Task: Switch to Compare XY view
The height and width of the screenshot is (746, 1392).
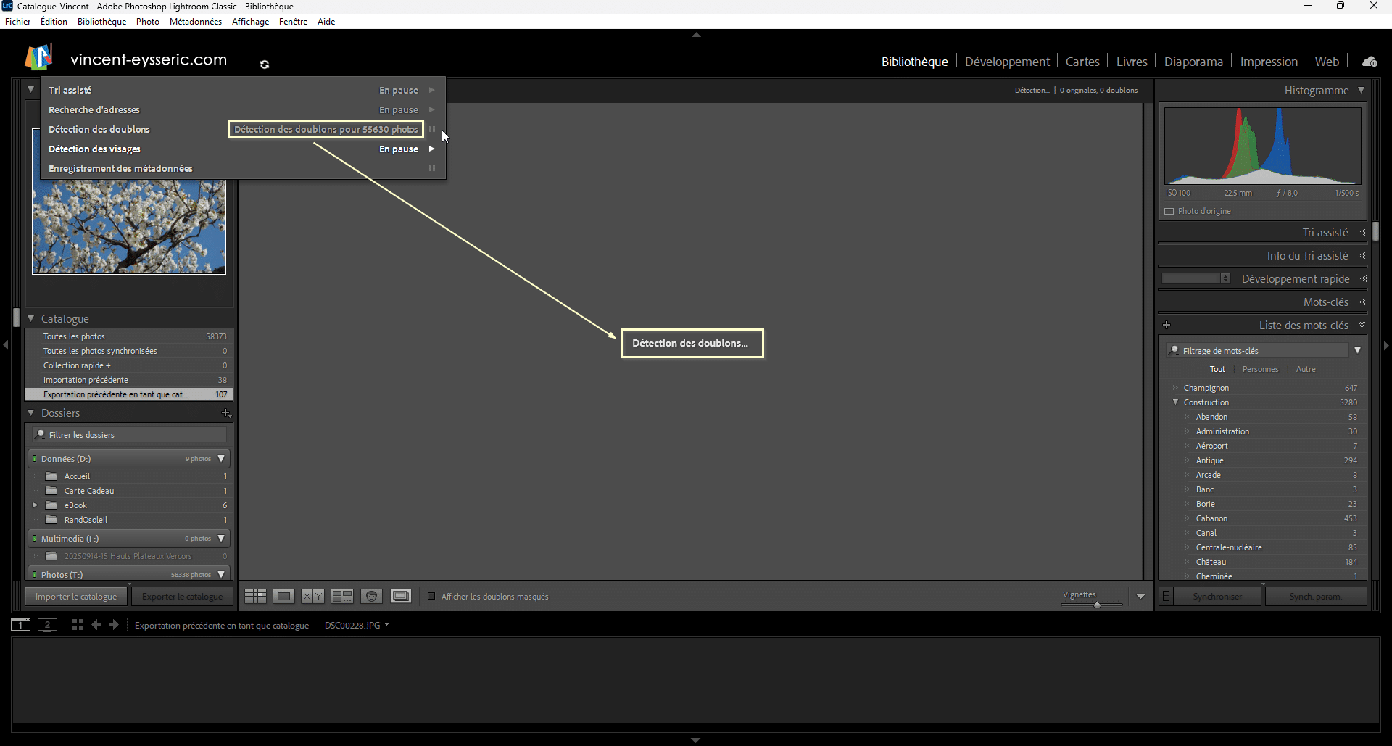Action: (x=312, y=596)
